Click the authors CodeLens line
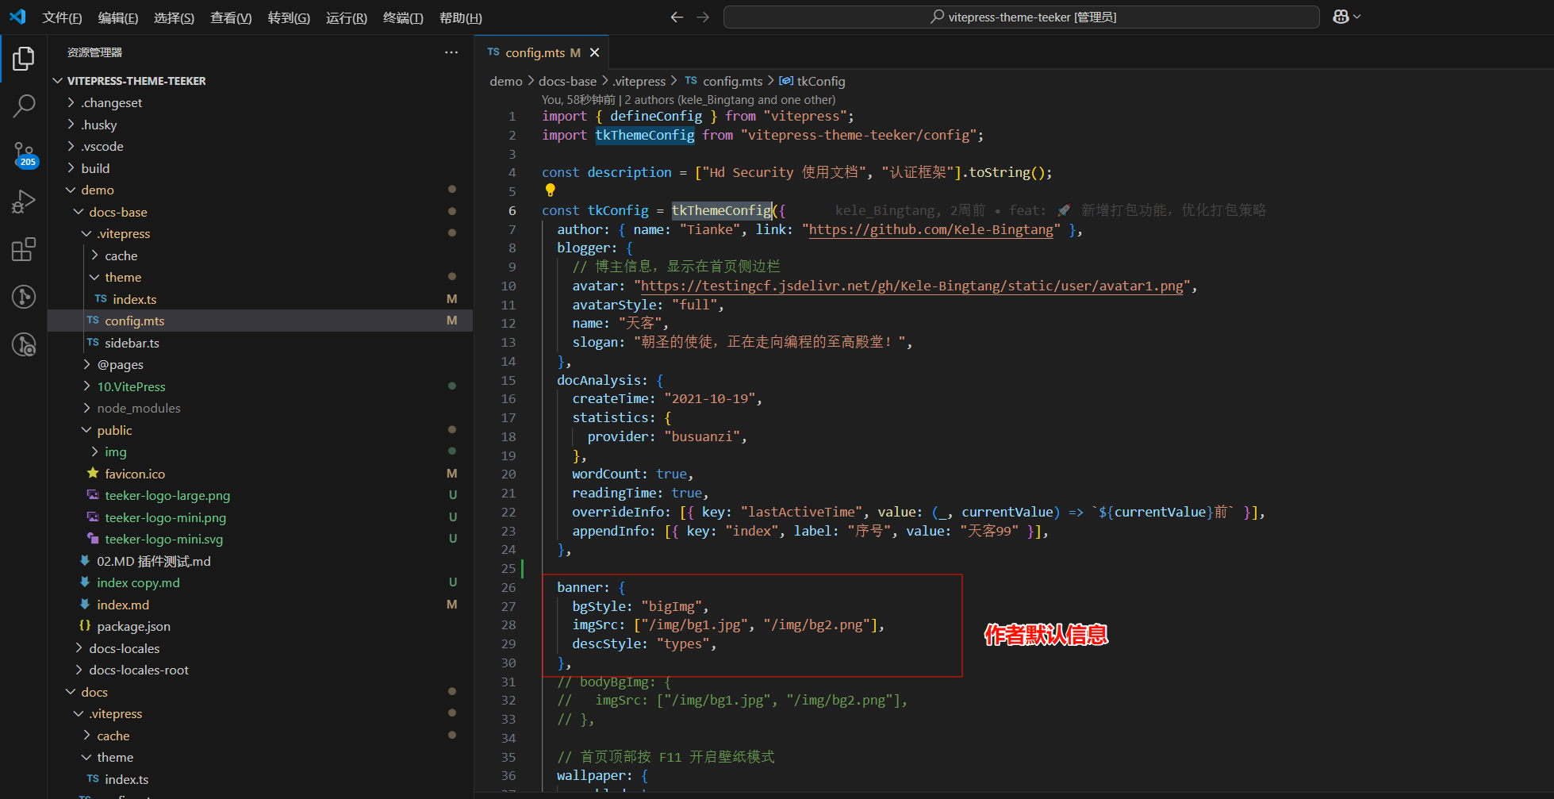The image size is (1554, 799). (689, 99)
